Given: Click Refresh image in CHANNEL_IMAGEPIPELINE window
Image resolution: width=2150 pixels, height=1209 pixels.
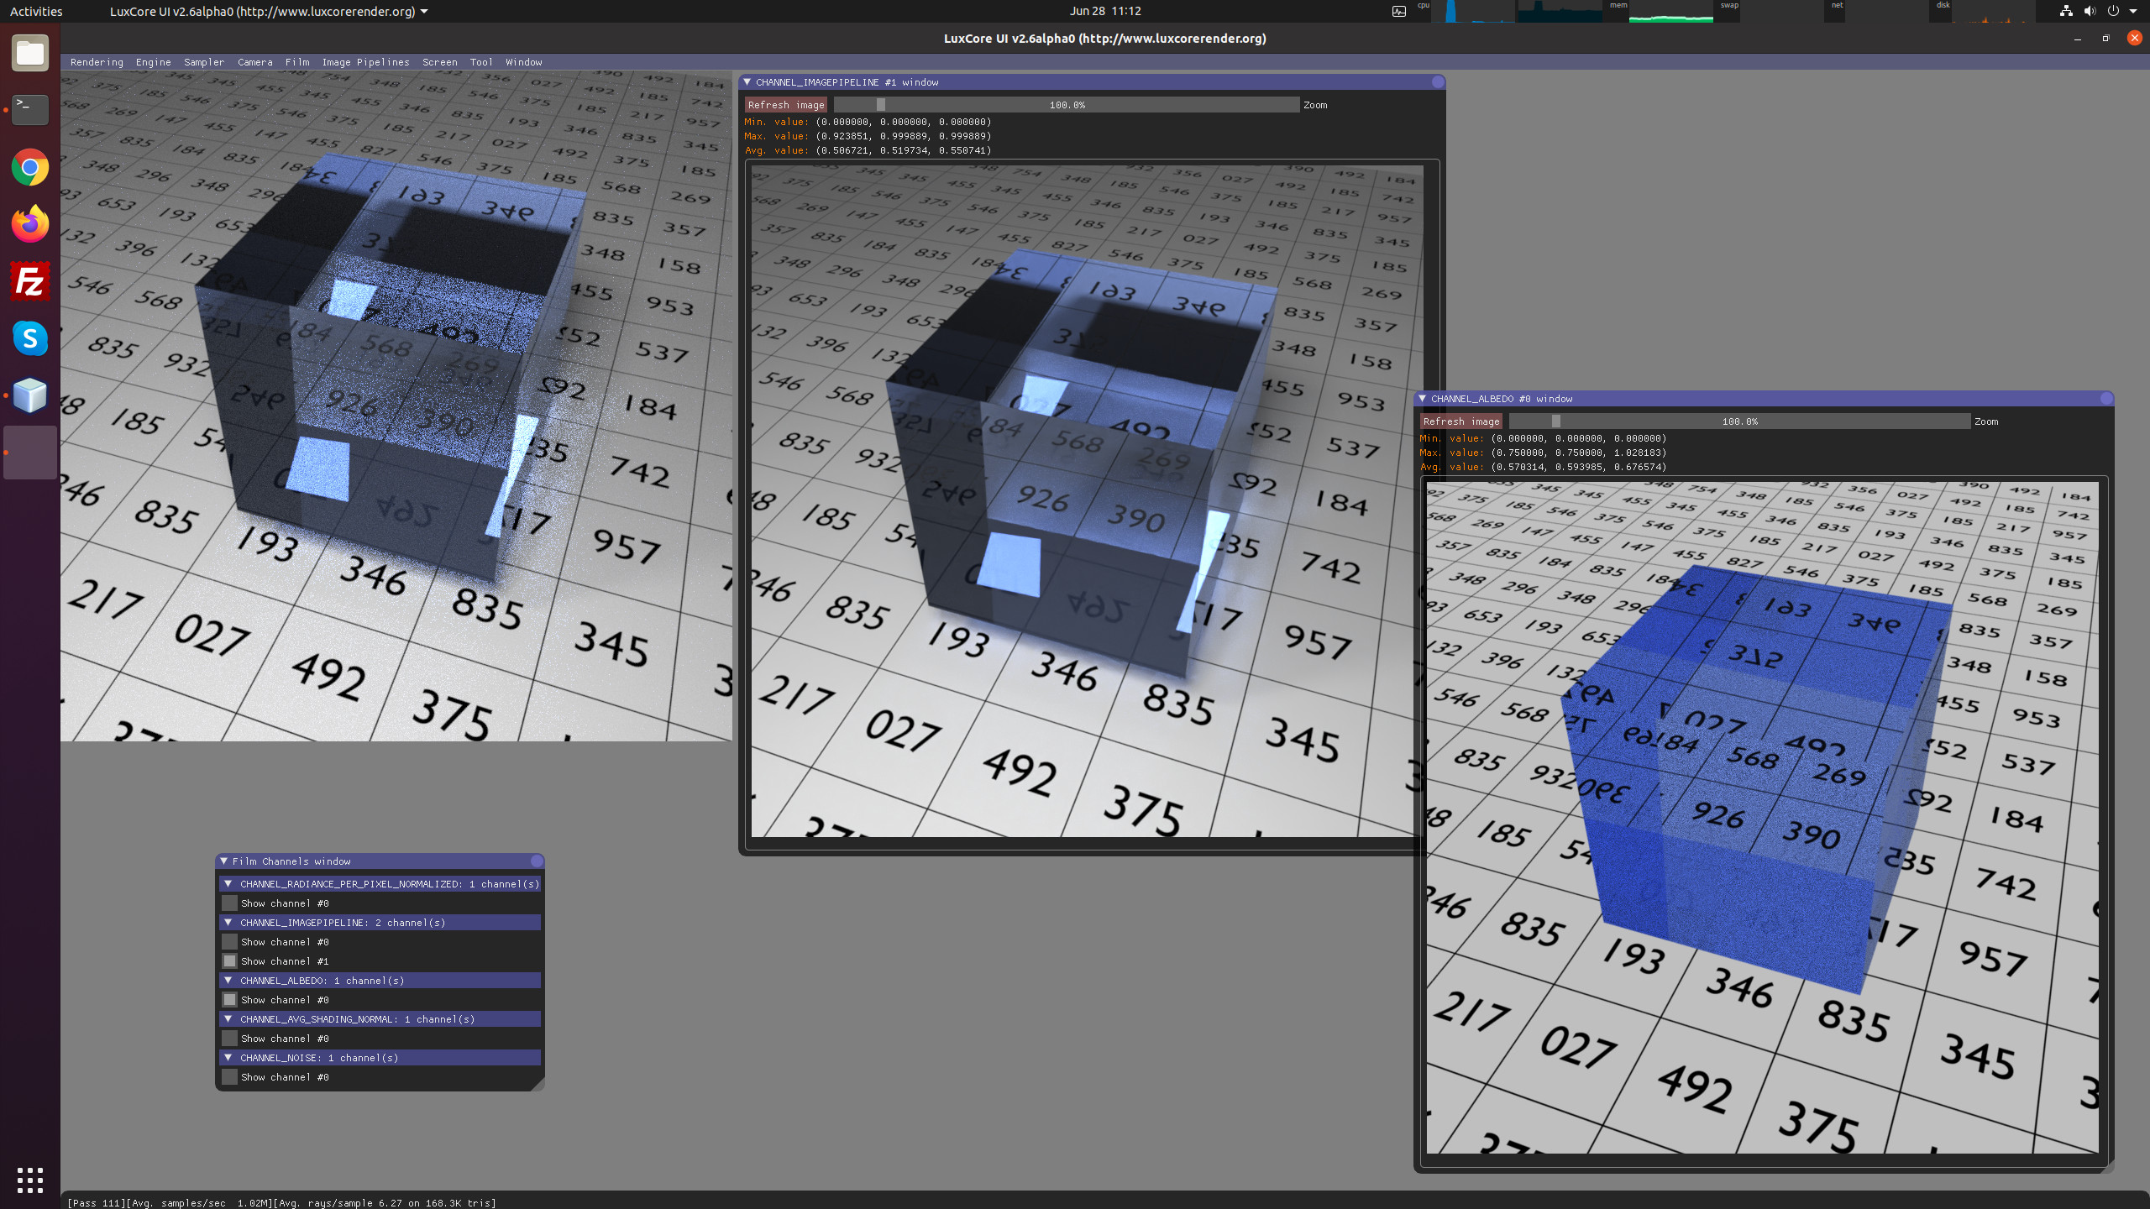Looking at the screenshot, I should (786, 105).
